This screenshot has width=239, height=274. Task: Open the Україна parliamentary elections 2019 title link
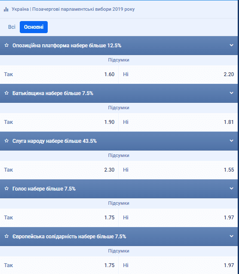tap(73, 9)
